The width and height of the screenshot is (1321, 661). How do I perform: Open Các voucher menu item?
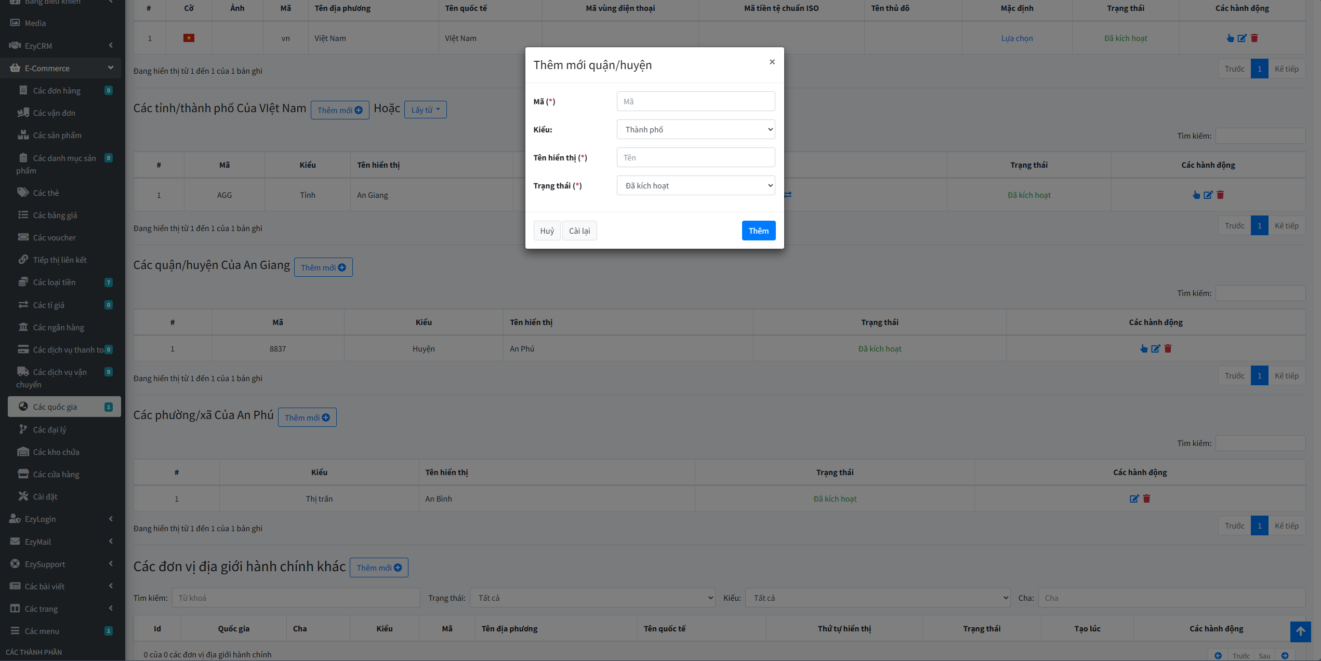[54, 237]
